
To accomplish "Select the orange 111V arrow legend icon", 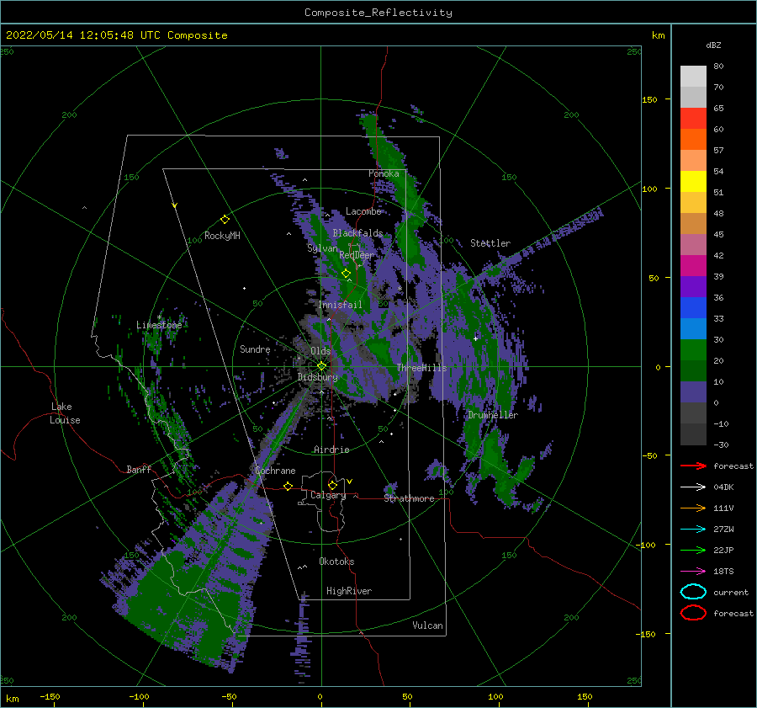I will [693, 508].
